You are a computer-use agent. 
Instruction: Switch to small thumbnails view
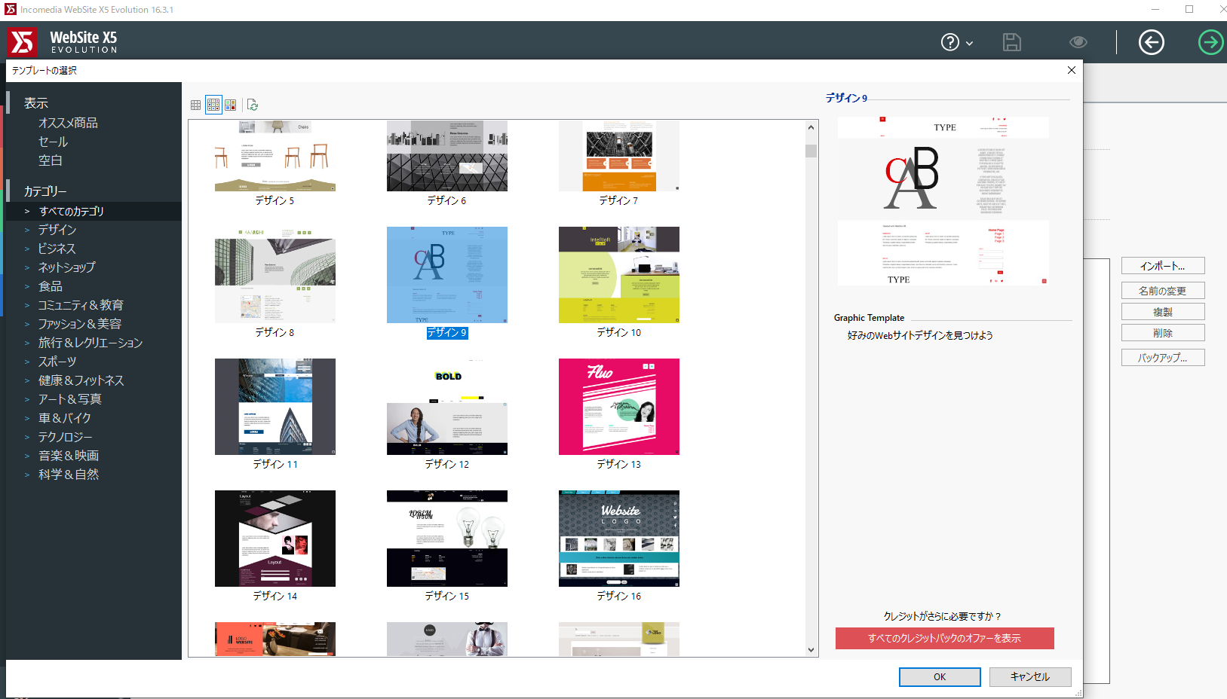pos(196,105)
